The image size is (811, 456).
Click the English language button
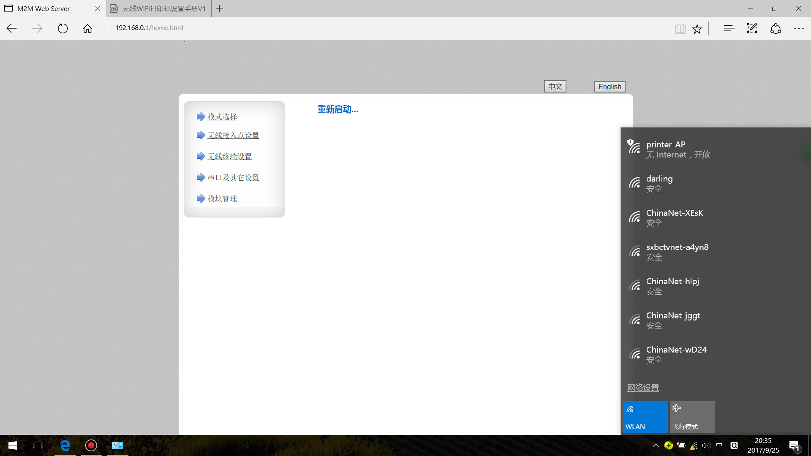(610, 87)
